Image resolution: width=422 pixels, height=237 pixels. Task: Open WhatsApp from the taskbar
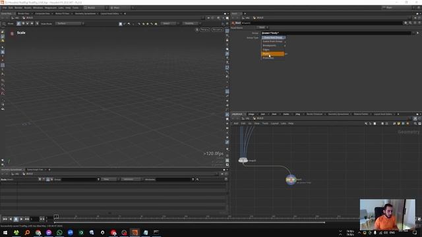[x=59, y=232]
